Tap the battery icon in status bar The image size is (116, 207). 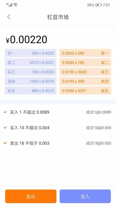(x=98, y=5)
